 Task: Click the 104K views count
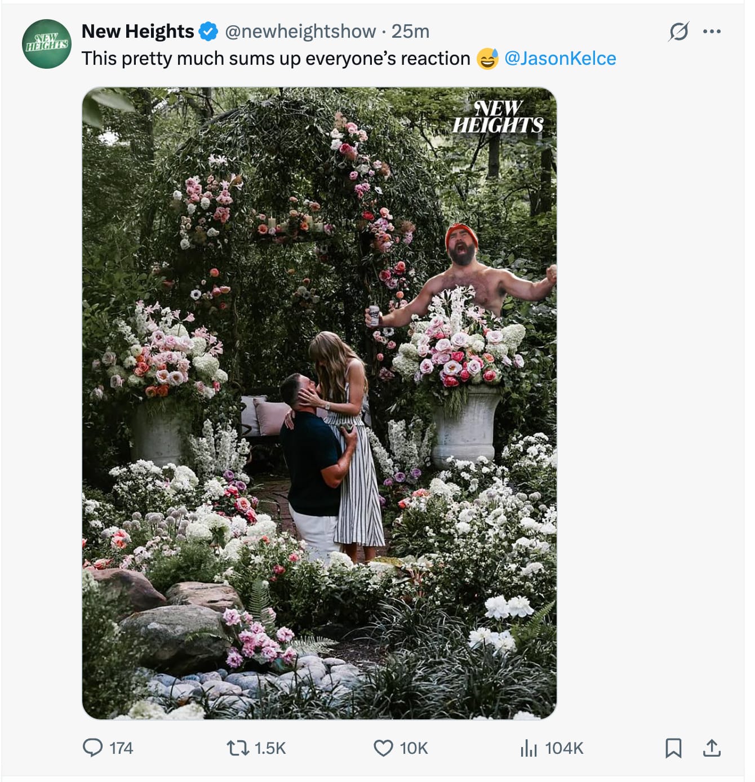(563, 749)
